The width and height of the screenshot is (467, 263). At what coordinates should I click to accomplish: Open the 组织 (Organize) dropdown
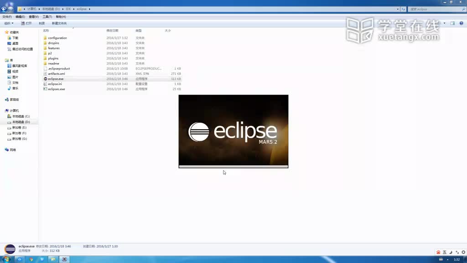pos(9,23)
